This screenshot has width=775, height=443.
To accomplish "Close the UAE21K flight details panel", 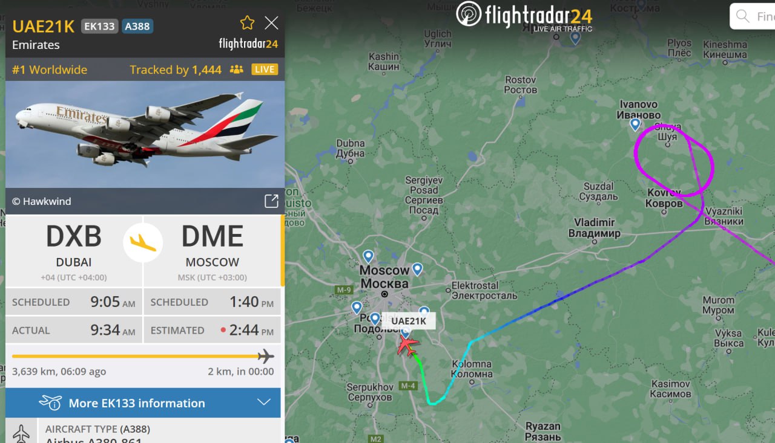I will [x=272, y=23].
